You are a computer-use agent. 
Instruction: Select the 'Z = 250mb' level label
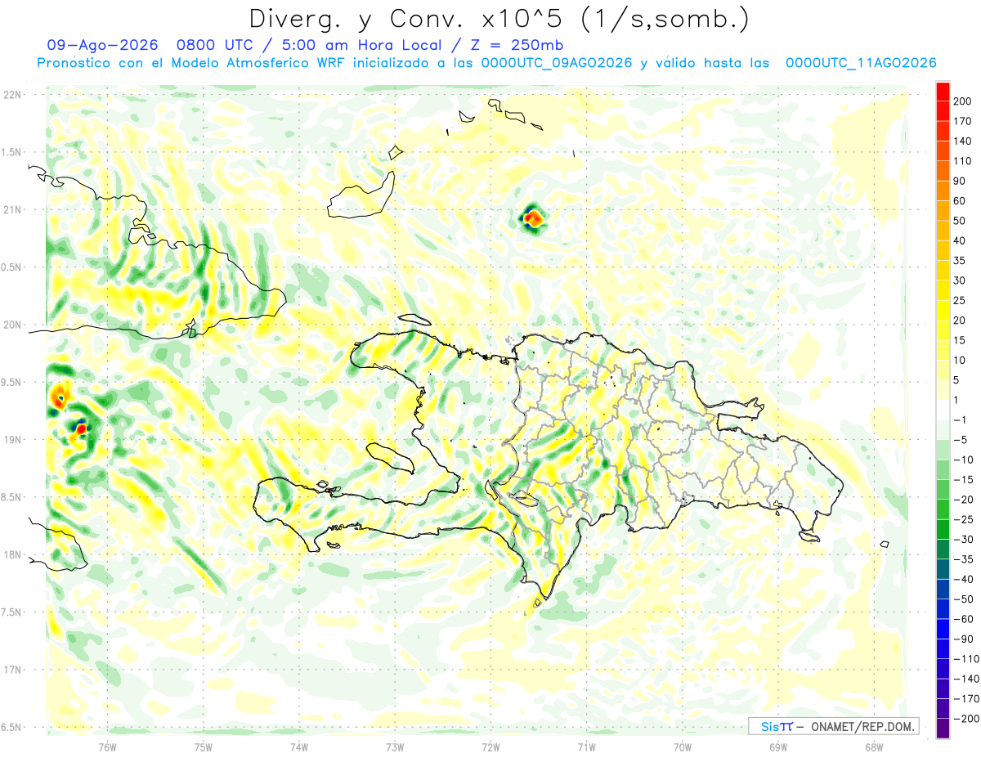pos(517,45)
